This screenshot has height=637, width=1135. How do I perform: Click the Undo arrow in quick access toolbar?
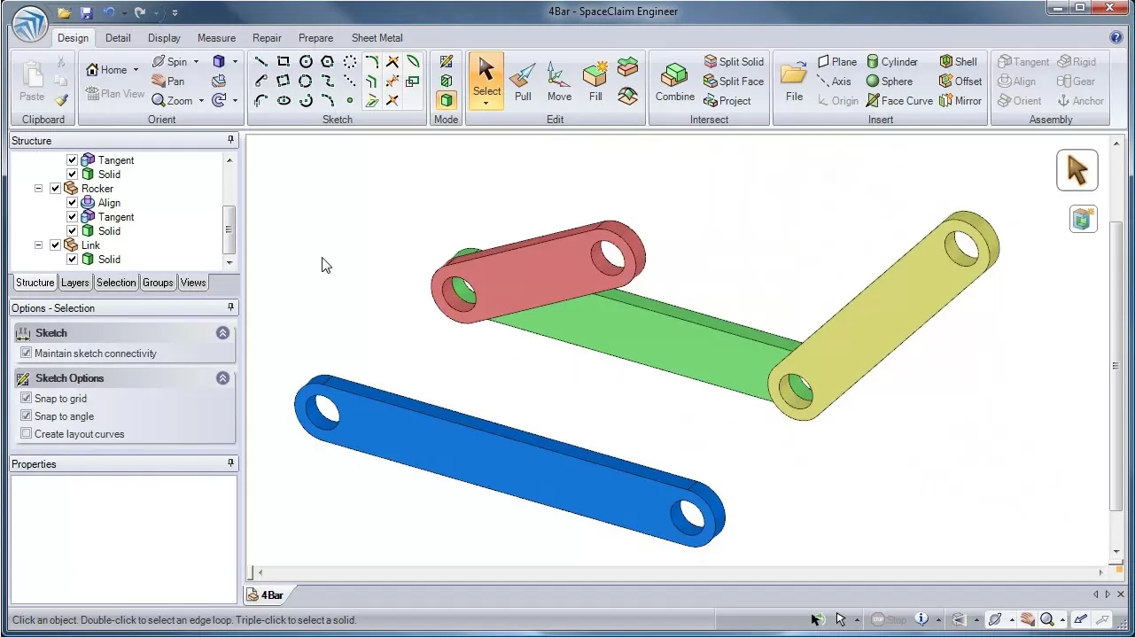tap(108, 13)
